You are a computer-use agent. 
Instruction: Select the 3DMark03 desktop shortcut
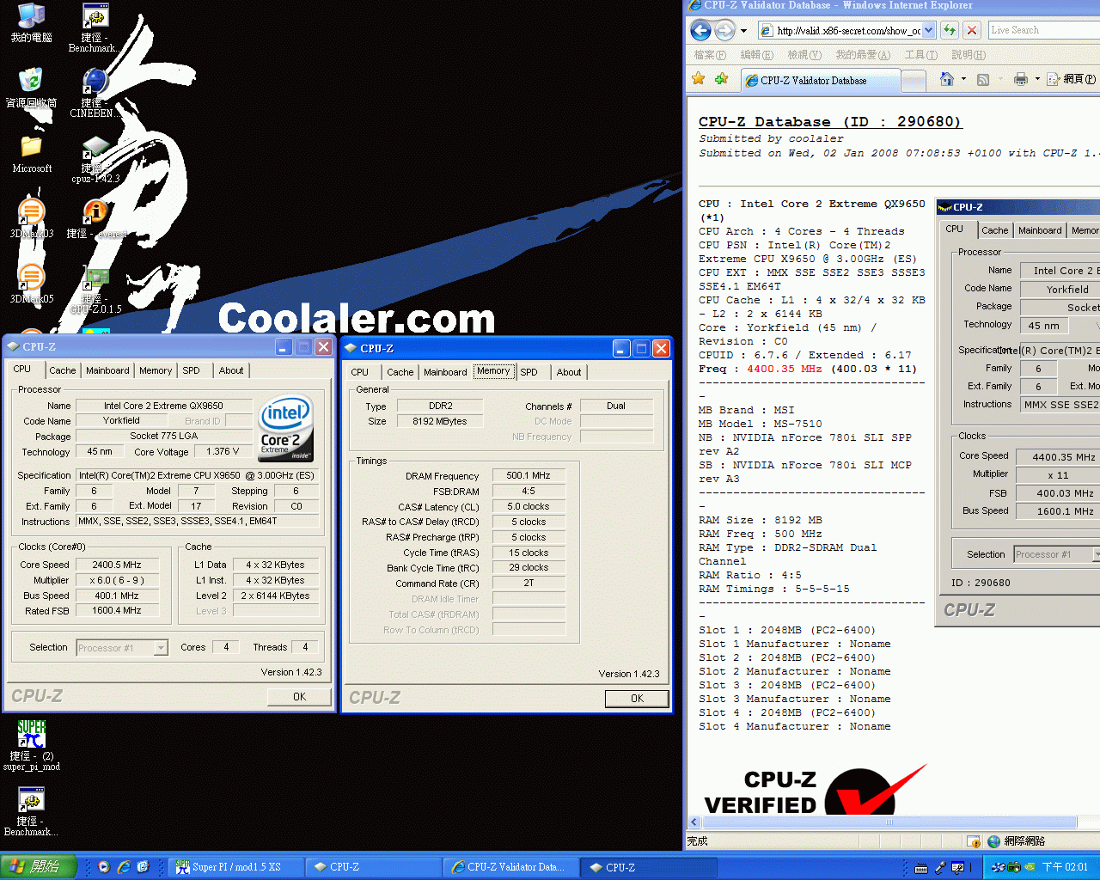pyautogui.click(x=31, y=218)
